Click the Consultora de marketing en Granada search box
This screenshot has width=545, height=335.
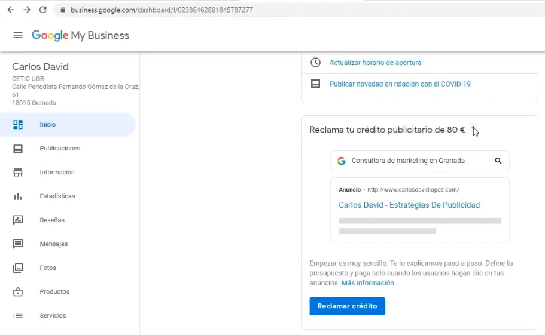pos(420,161)
